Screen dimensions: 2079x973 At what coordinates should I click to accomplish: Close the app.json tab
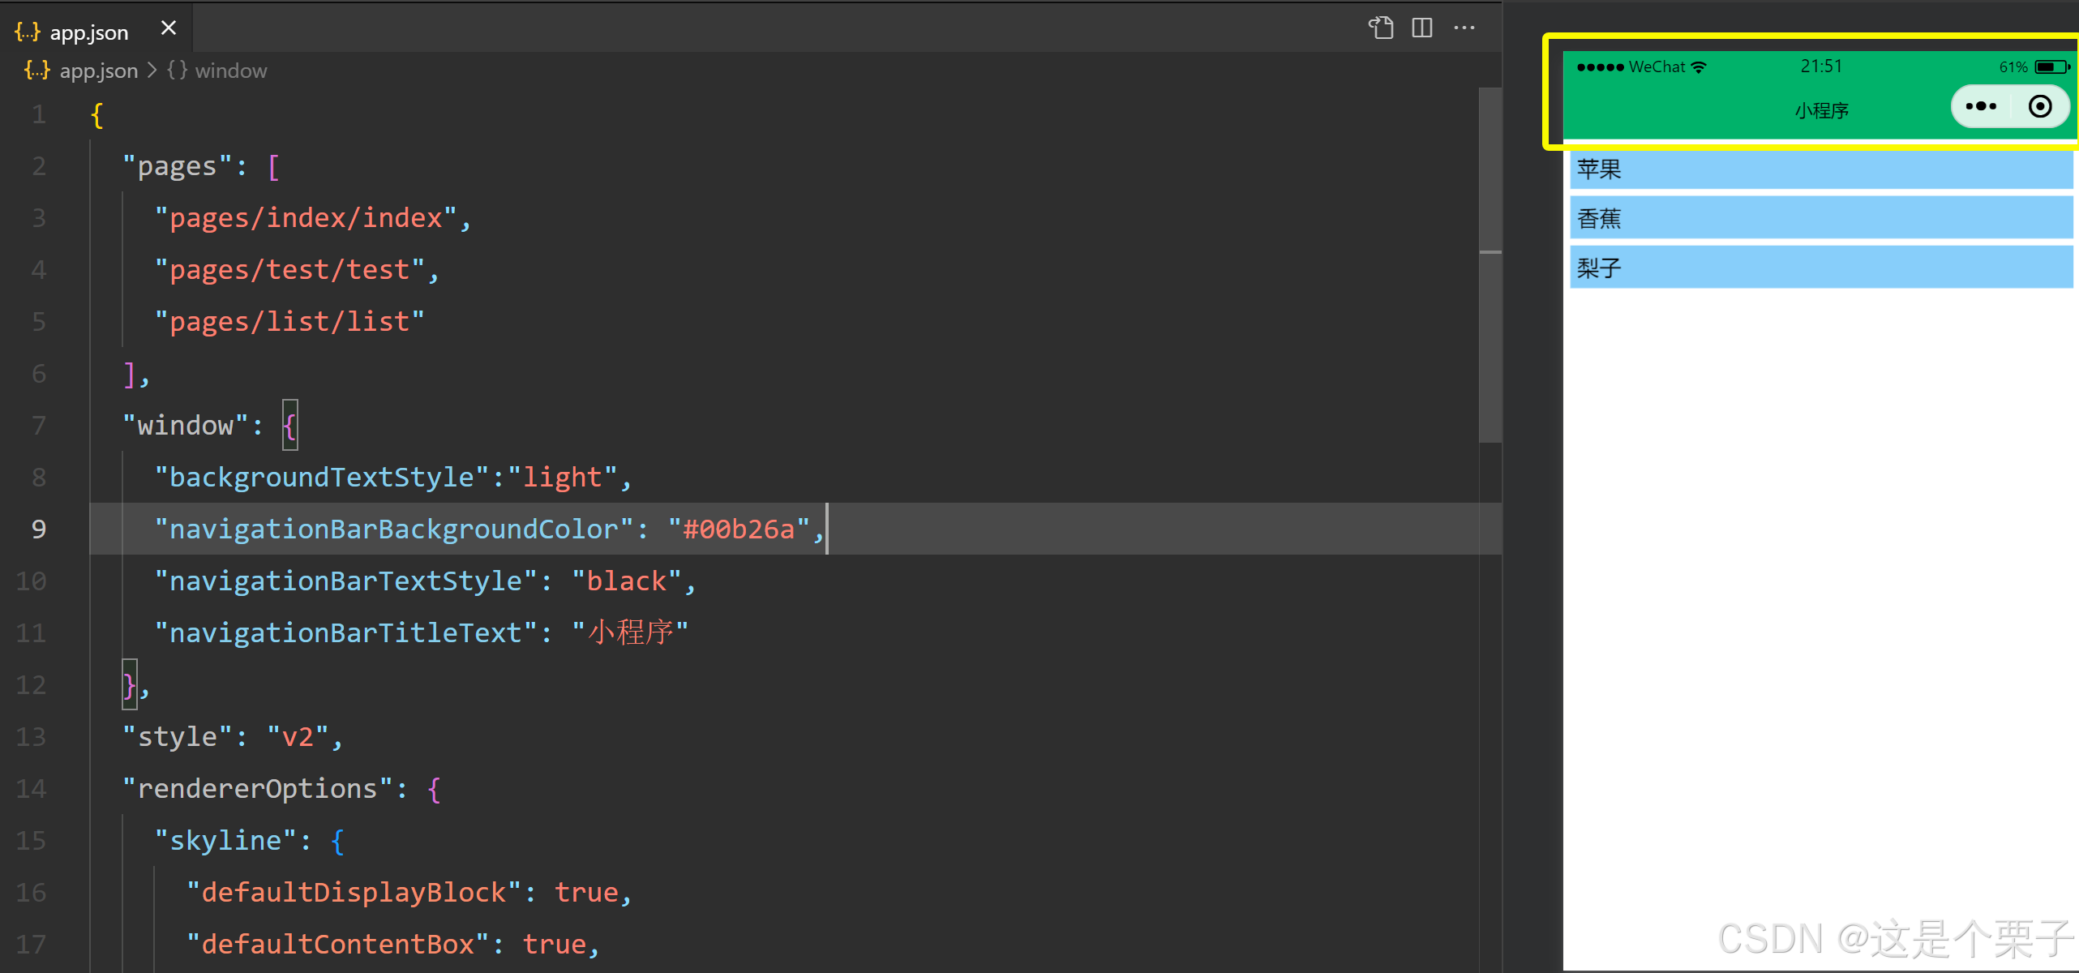tap(169, 28)
